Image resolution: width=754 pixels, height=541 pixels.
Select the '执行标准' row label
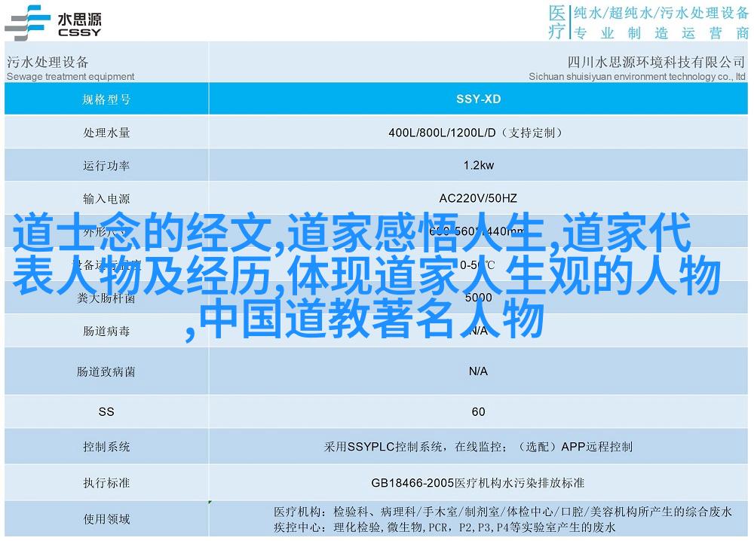[x=106, y=483]
